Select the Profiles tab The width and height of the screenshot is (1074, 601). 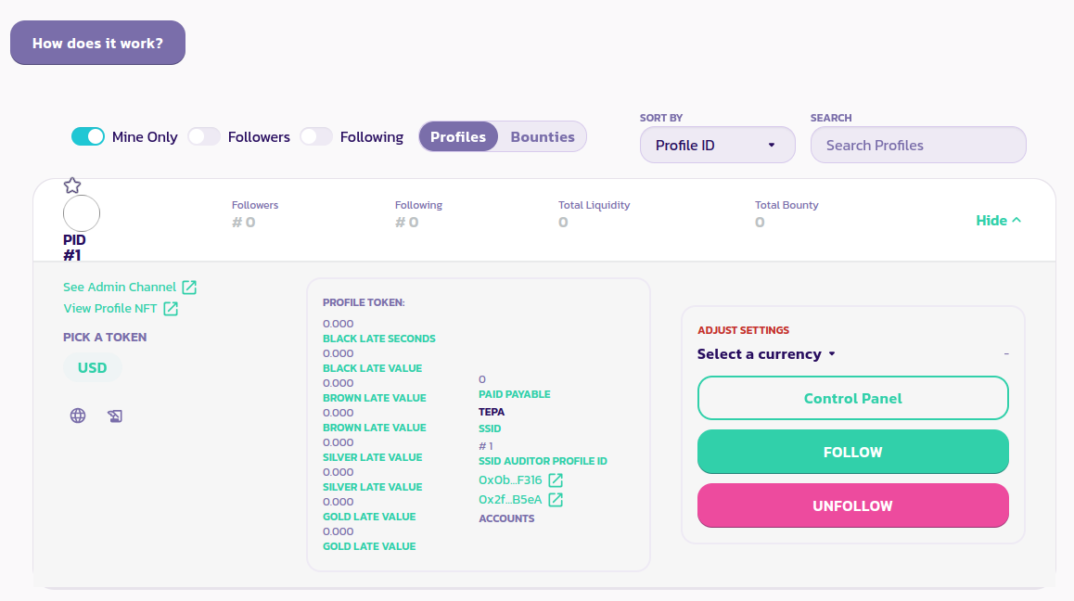pyautogui.click(x=458, y=136)
